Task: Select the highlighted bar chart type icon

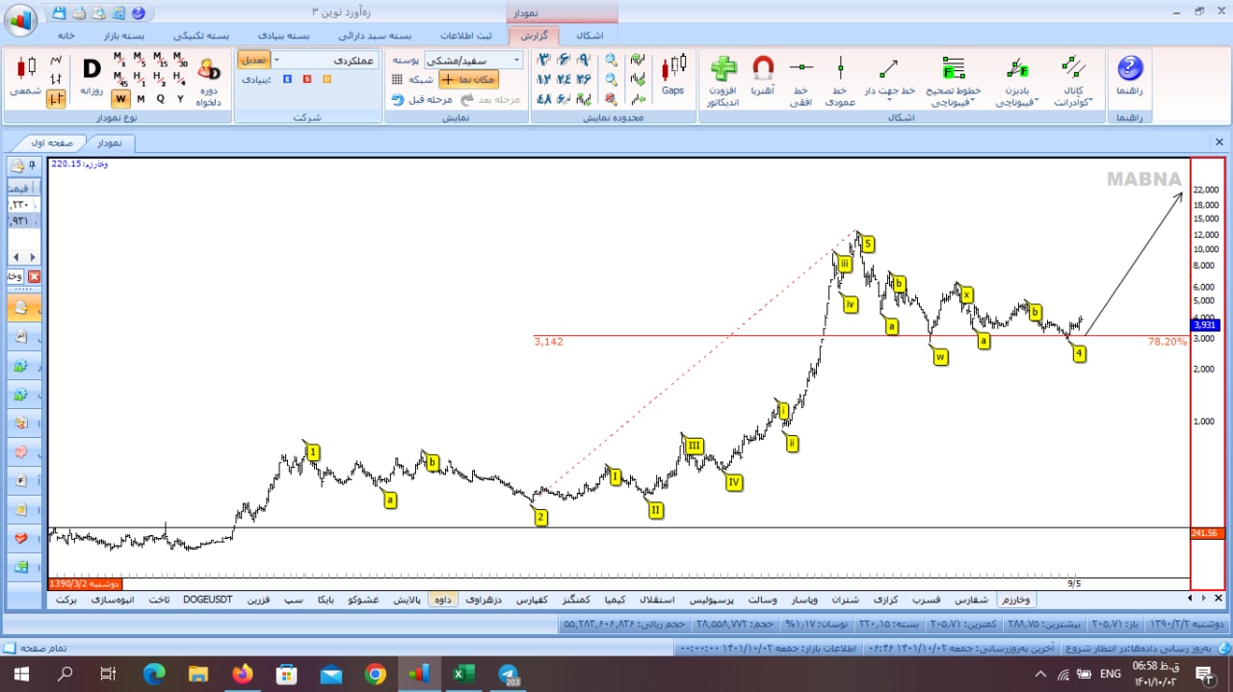Action: click(x=56, y=98)
